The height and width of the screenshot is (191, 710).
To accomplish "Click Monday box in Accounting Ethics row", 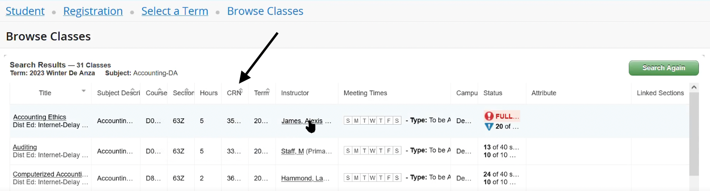I will (x=356, y=121).
